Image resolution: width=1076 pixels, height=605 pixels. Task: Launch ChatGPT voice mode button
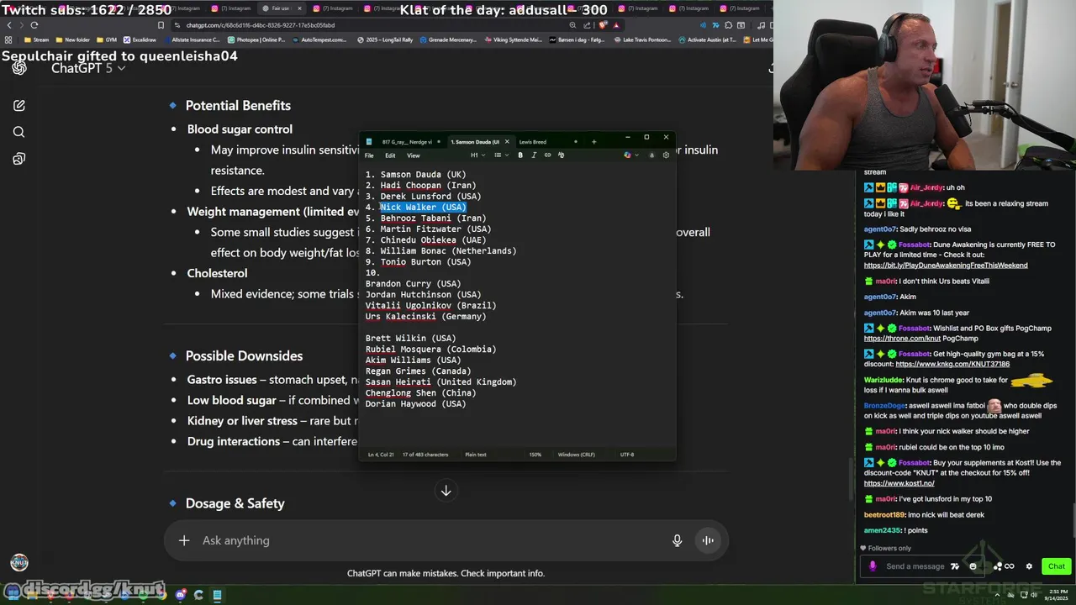(x=708, y=540)
